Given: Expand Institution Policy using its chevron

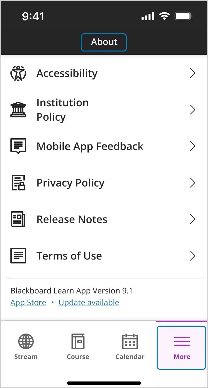Looking at the screenshot, I should click(x=192, y=110).
